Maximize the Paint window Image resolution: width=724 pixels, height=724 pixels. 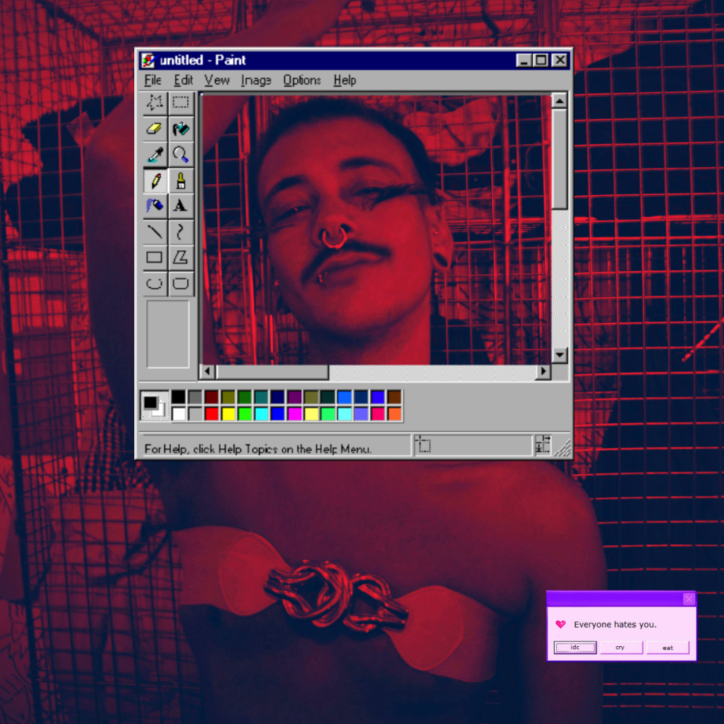click(x=541, y=60)
